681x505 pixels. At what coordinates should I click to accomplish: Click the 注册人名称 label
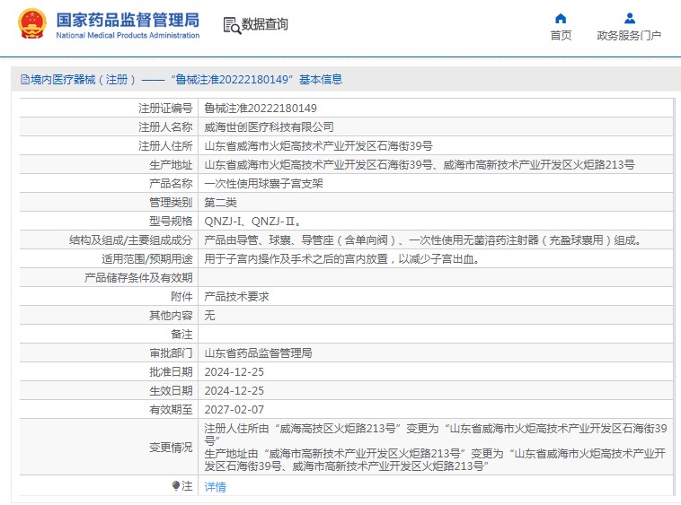(x=165, y=127)
